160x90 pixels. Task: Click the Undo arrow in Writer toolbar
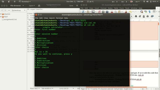(x=130, y=12)
